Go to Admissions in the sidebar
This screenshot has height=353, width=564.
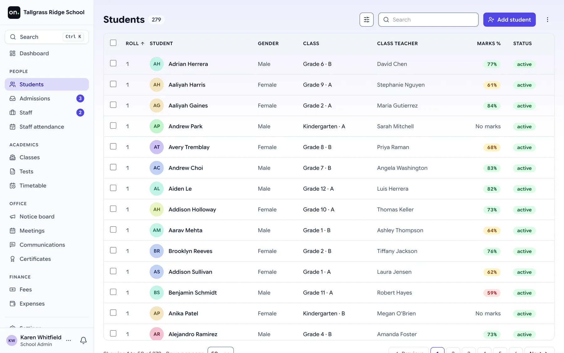pos(47,99)
